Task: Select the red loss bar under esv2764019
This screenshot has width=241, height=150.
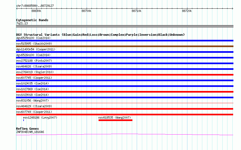Action: [x=125, y=75]
